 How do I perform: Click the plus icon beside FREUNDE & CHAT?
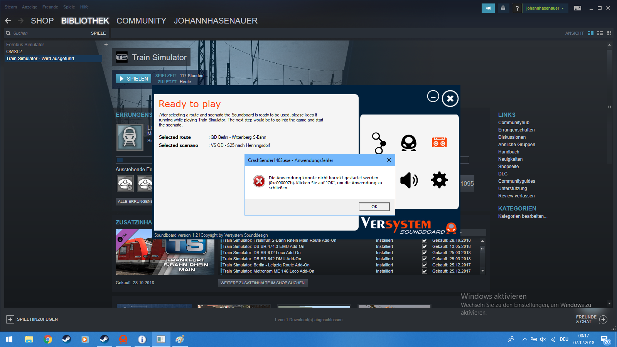pyautogui.click(x=604, y=319)
